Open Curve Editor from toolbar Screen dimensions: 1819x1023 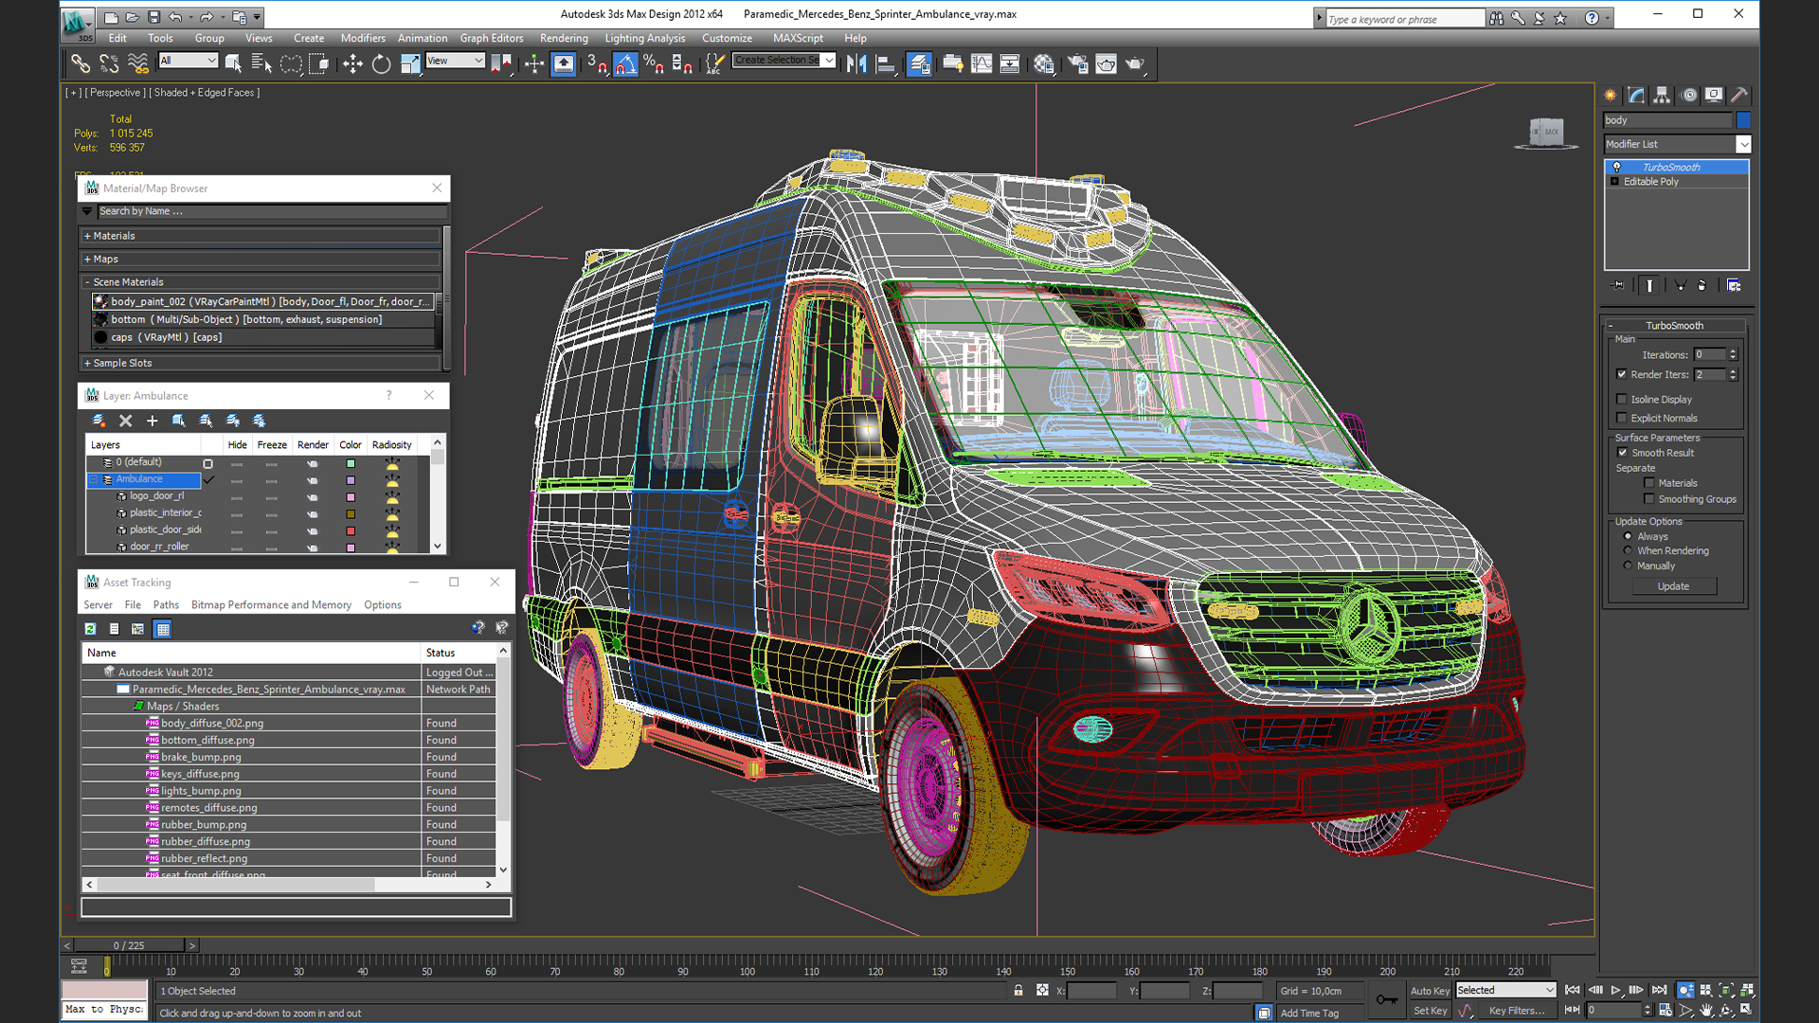(x=982, y=63)
